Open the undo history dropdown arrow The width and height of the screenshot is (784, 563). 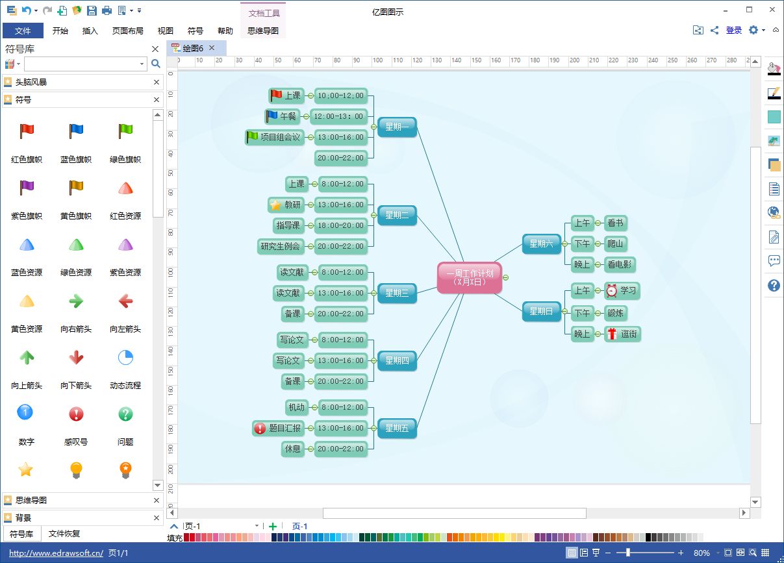36,11
